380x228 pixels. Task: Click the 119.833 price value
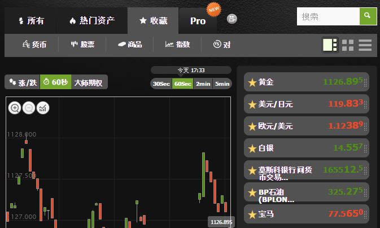346,103
